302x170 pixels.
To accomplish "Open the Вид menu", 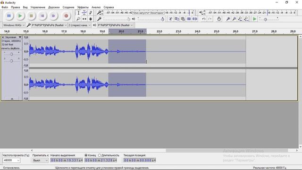I will (25, 7).
